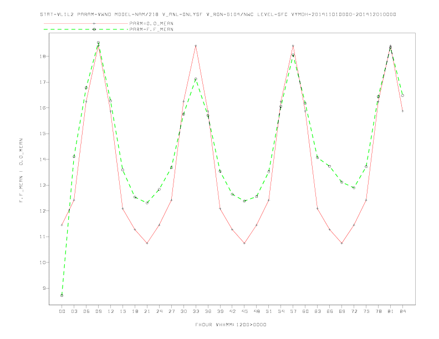This screenshot has height=339, width=439.
Task: Select green forecast marker at hour 84
Action: click(402, 96)
